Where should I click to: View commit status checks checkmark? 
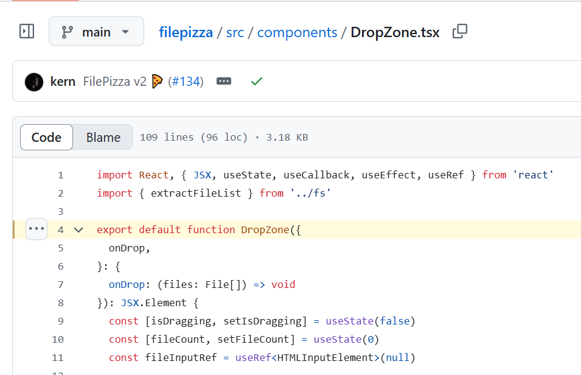pyautogui.click(x=256, y=80)
